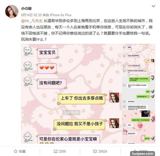This screenshot has height=156, width=160.
Task: Repost using the 2268 share icon
Action: pos(60,151)
